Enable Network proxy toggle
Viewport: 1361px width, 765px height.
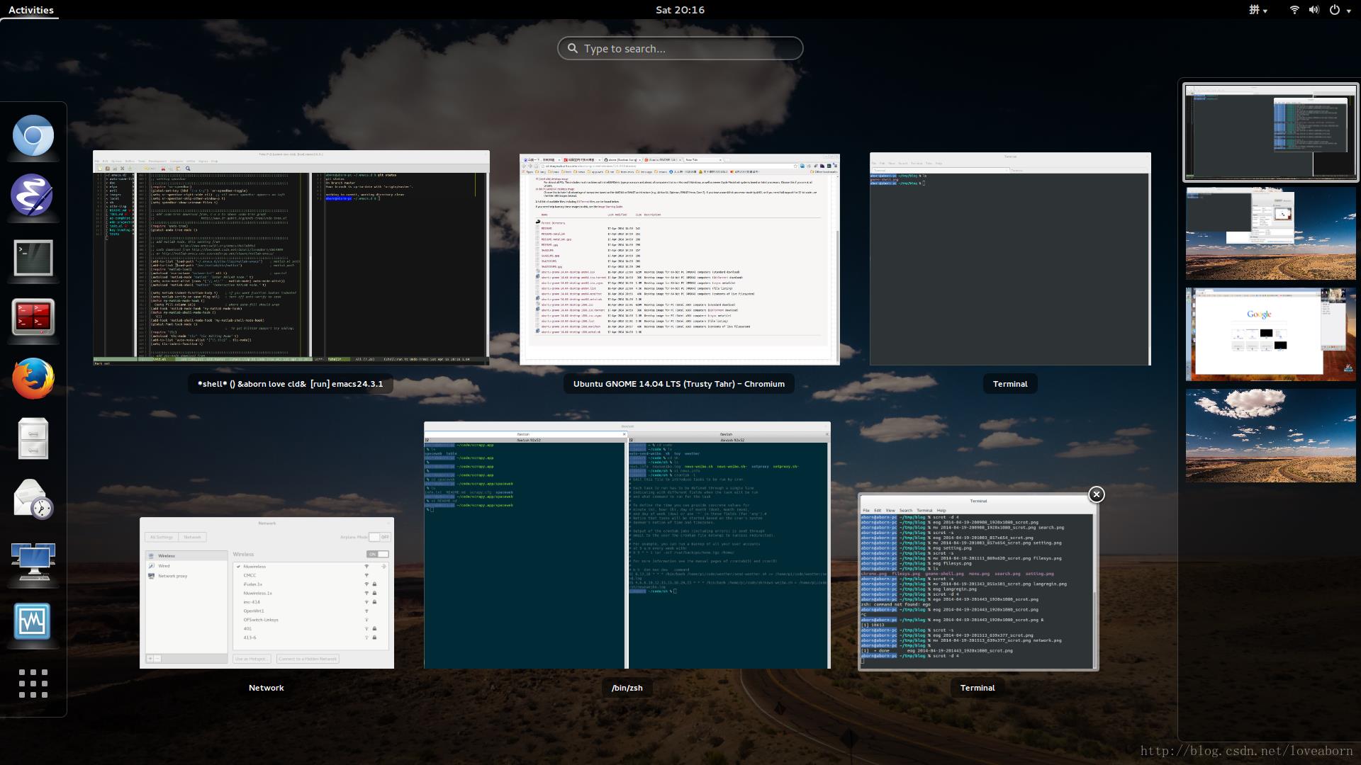coord(173,577)
